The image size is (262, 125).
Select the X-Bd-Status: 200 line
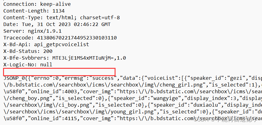28,51
